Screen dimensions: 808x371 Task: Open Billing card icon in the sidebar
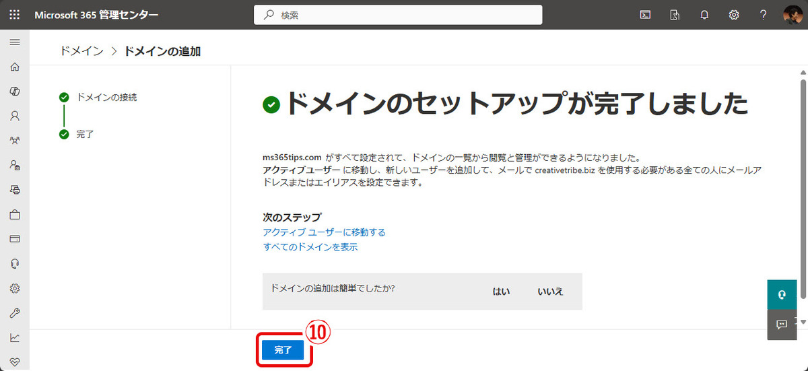(15, 239)
